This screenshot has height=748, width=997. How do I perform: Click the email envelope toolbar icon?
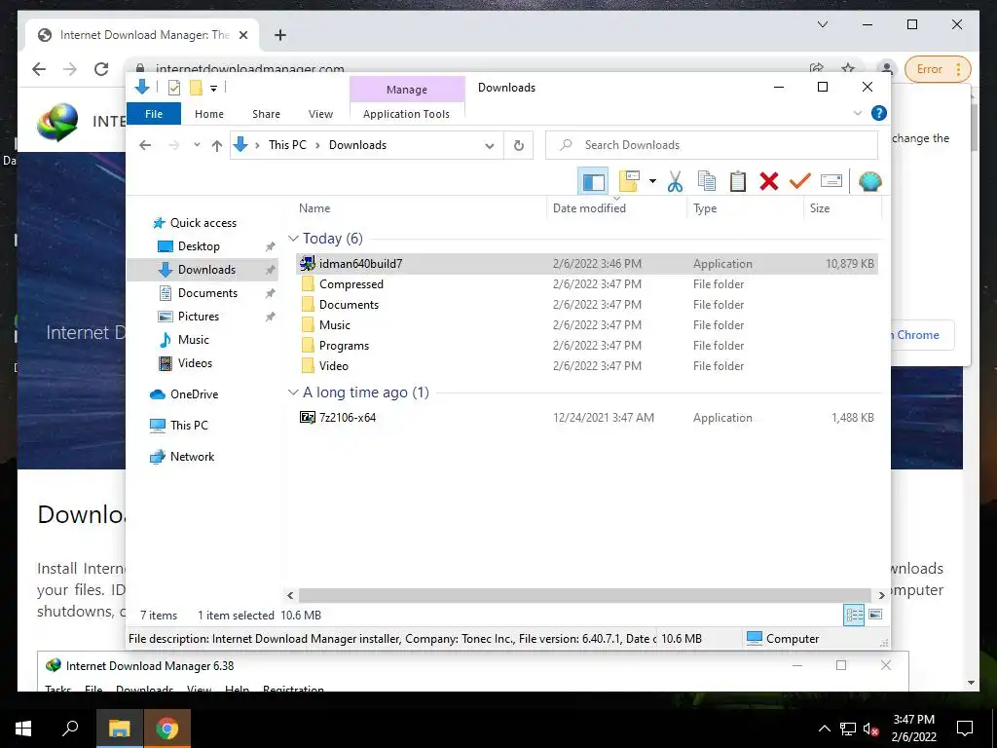831,181
